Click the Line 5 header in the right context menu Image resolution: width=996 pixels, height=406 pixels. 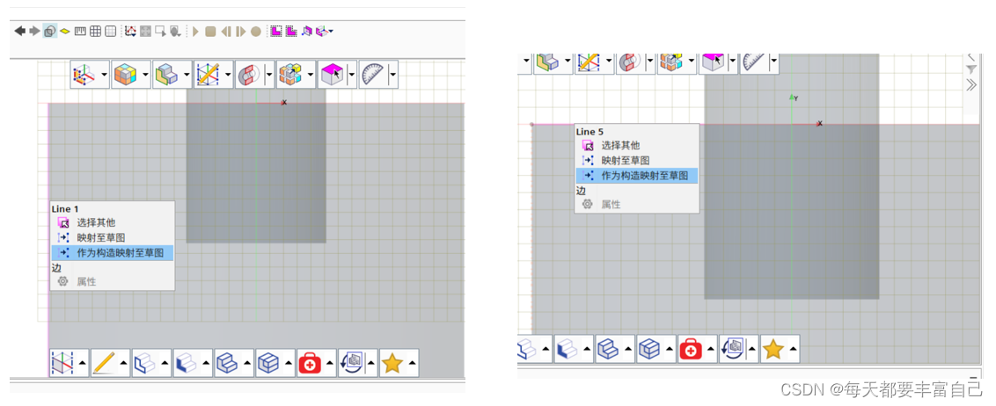(x=590, y=131)
